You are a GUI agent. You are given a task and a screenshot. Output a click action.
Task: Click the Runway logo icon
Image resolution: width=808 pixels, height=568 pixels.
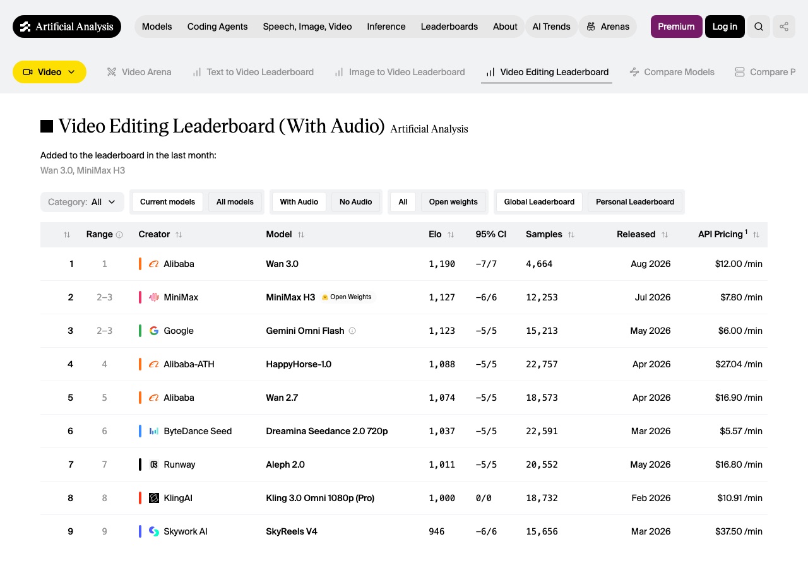click(153, 464)
